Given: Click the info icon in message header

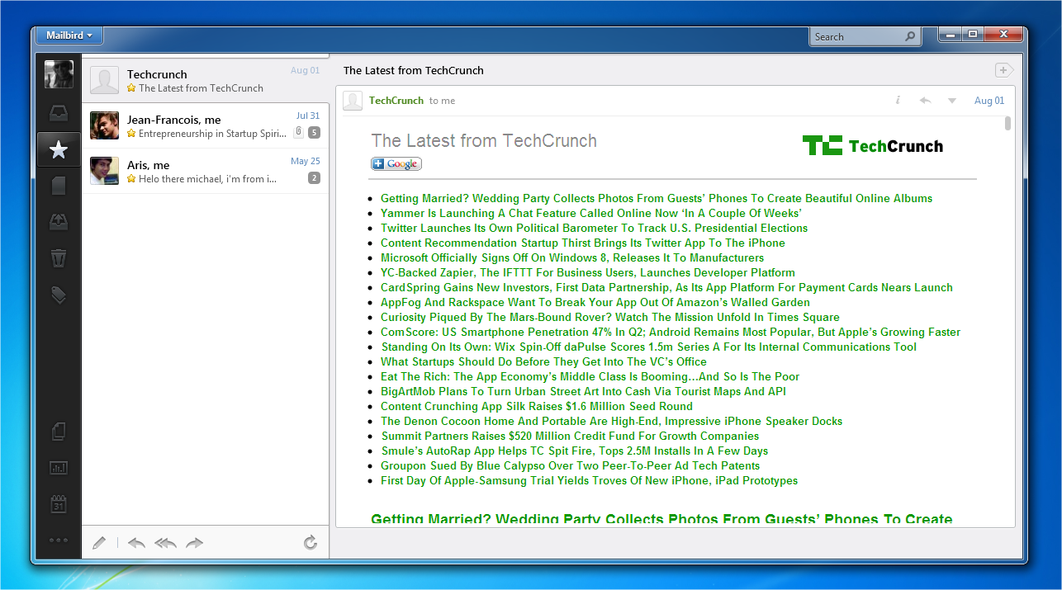Looking at the screenshot, I should pyautogui.click(x=898, y=101).
